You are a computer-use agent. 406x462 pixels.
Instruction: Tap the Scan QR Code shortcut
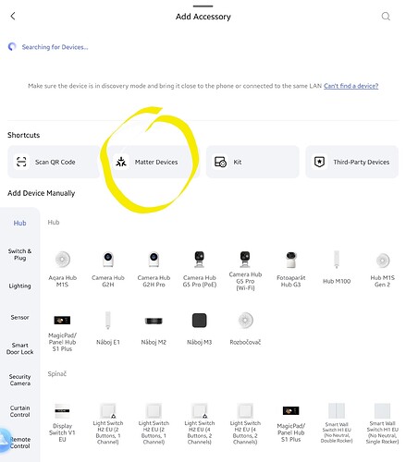coord(54,162)
